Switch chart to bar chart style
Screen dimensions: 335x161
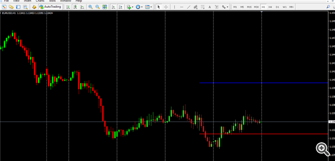pos(68,7)
